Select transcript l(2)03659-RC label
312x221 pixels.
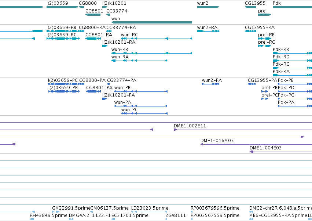tap(62, 35)
